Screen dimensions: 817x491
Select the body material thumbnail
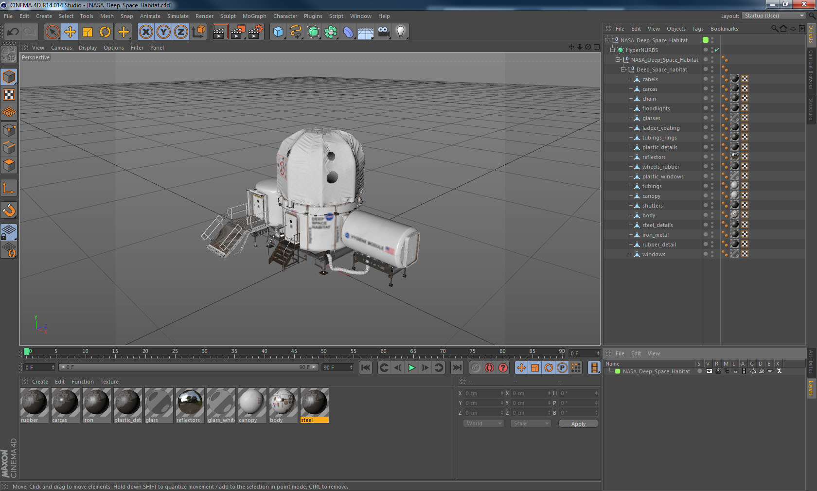(283, 405)
